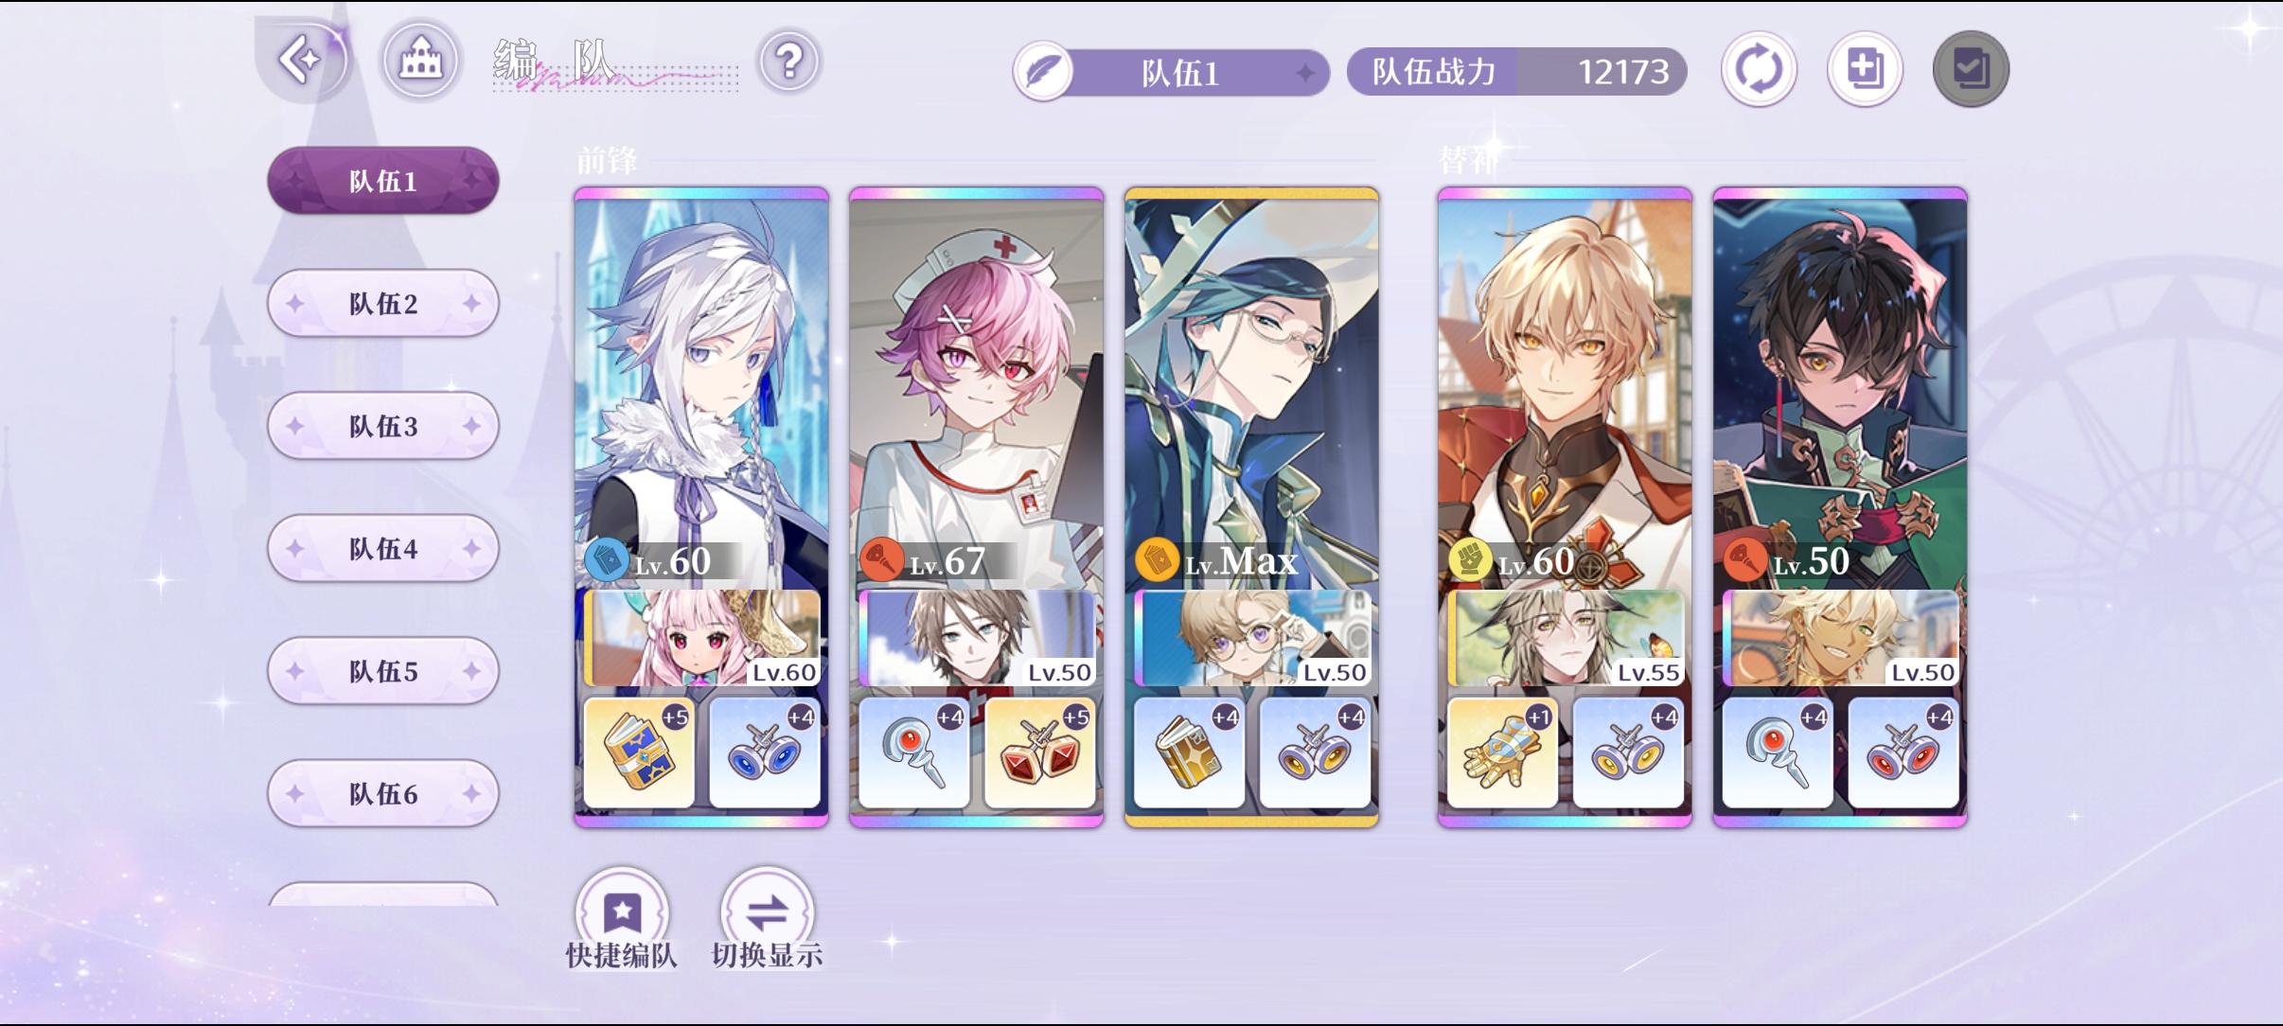This screenshot has height=1026, width=2283.
Task: Open the question mark help icon
Action: click(x=788, y=62)
